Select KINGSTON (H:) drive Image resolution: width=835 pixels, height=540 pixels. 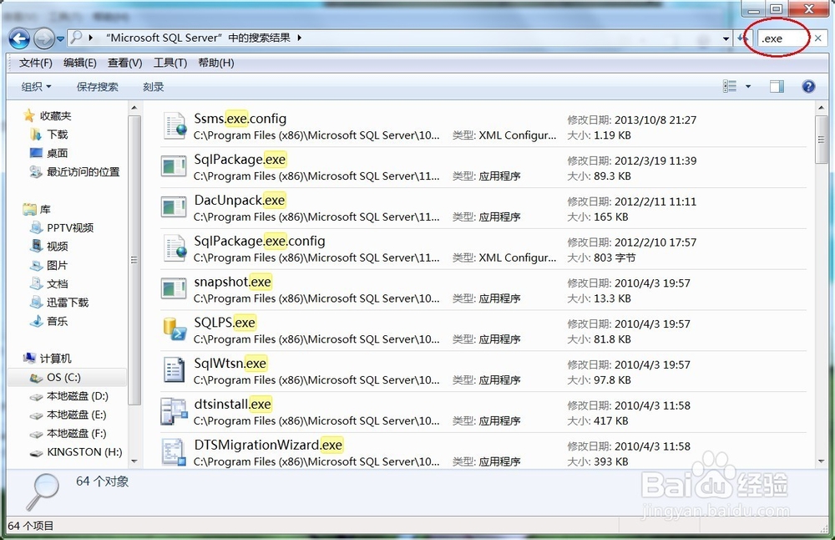tap(76, 452)
